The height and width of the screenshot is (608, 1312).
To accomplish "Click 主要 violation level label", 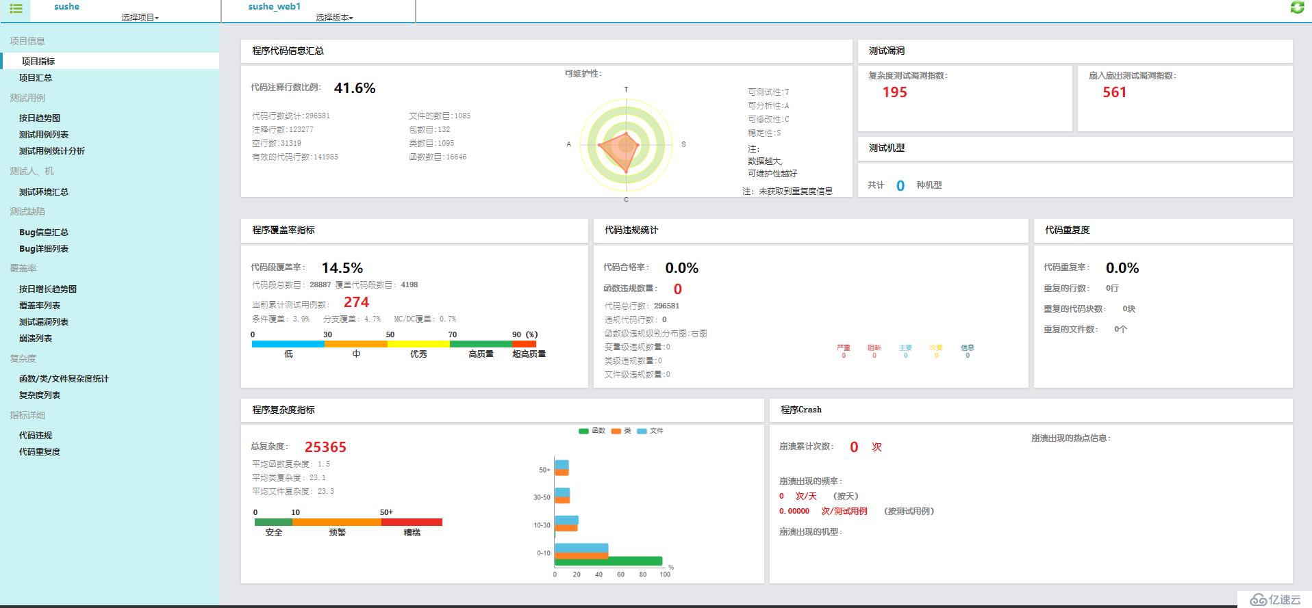I will [905, 348].
